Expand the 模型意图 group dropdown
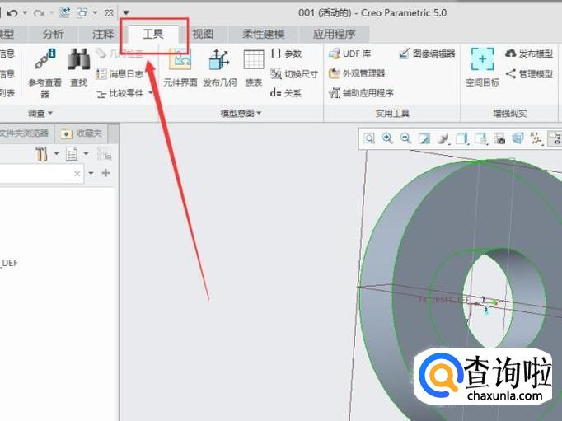Image resolution: width=562 pixels, height=421 pixels. point(241,113)
